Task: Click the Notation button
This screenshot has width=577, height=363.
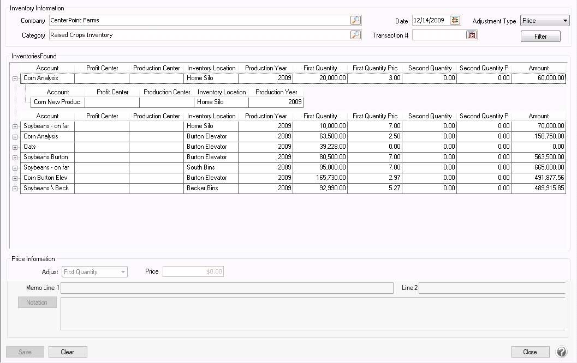Action: 37,302
